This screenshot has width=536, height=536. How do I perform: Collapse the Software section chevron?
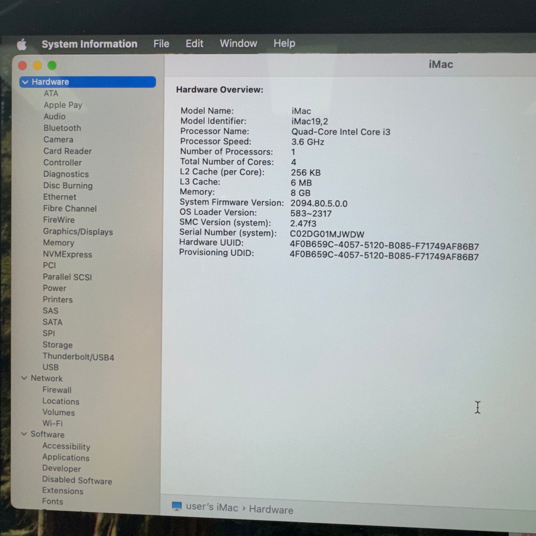pyautogui.click(x=24, y=434)
